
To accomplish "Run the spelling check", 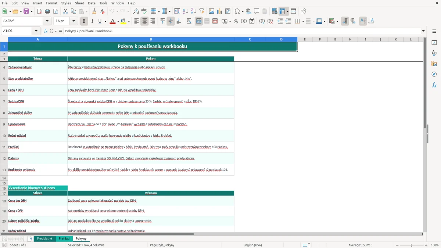I will [x=144, y=11].
